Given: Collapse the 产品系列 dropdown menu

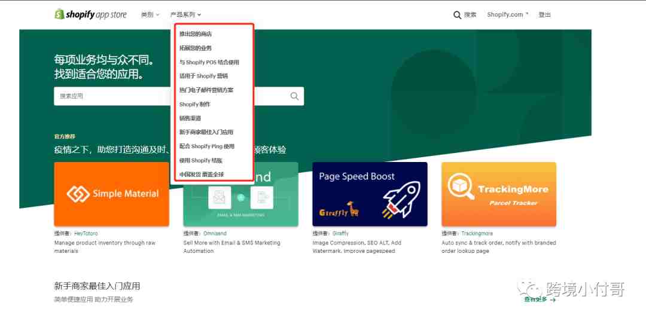Looking at the screenshot, I should coord(185,15).
